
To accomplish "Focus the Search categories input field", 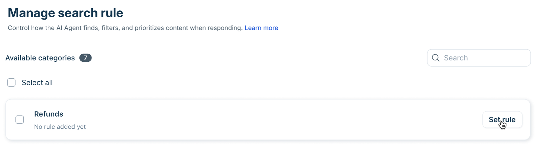I will 479,58.
